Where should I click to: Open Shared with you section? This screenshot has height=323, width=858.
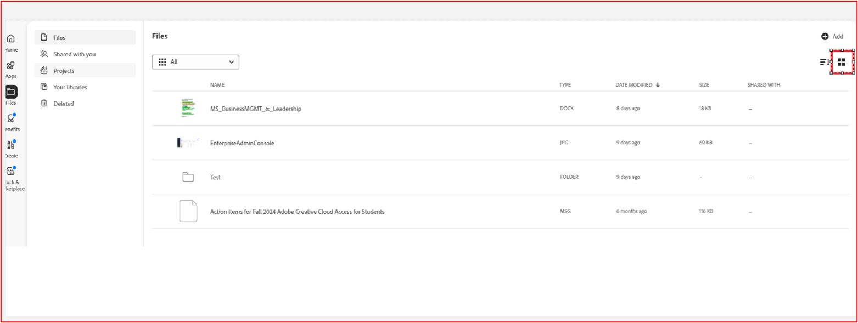tap(74, 54)
